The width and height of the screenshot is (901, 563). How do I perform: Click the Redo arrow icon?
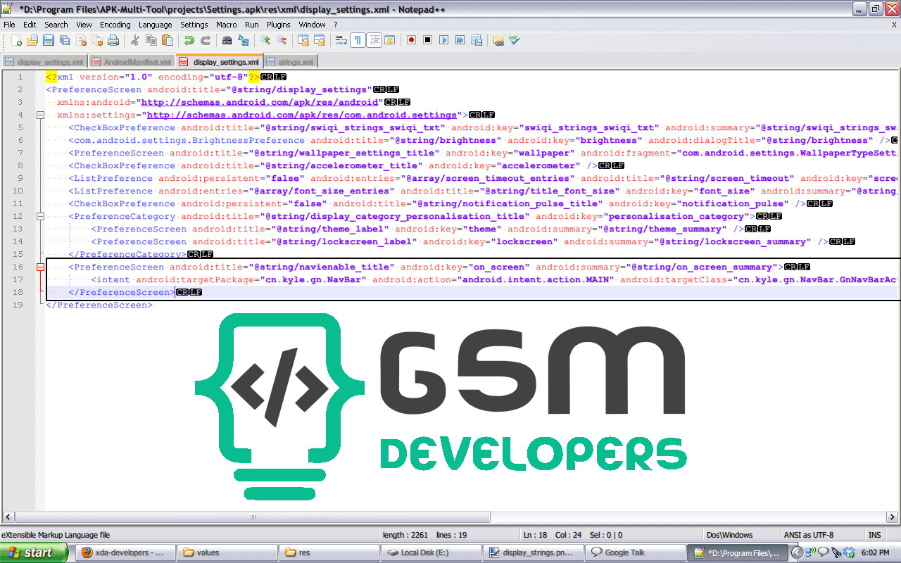206,40
